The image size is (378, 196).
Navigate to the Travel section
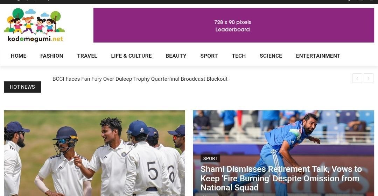(87, 56)
